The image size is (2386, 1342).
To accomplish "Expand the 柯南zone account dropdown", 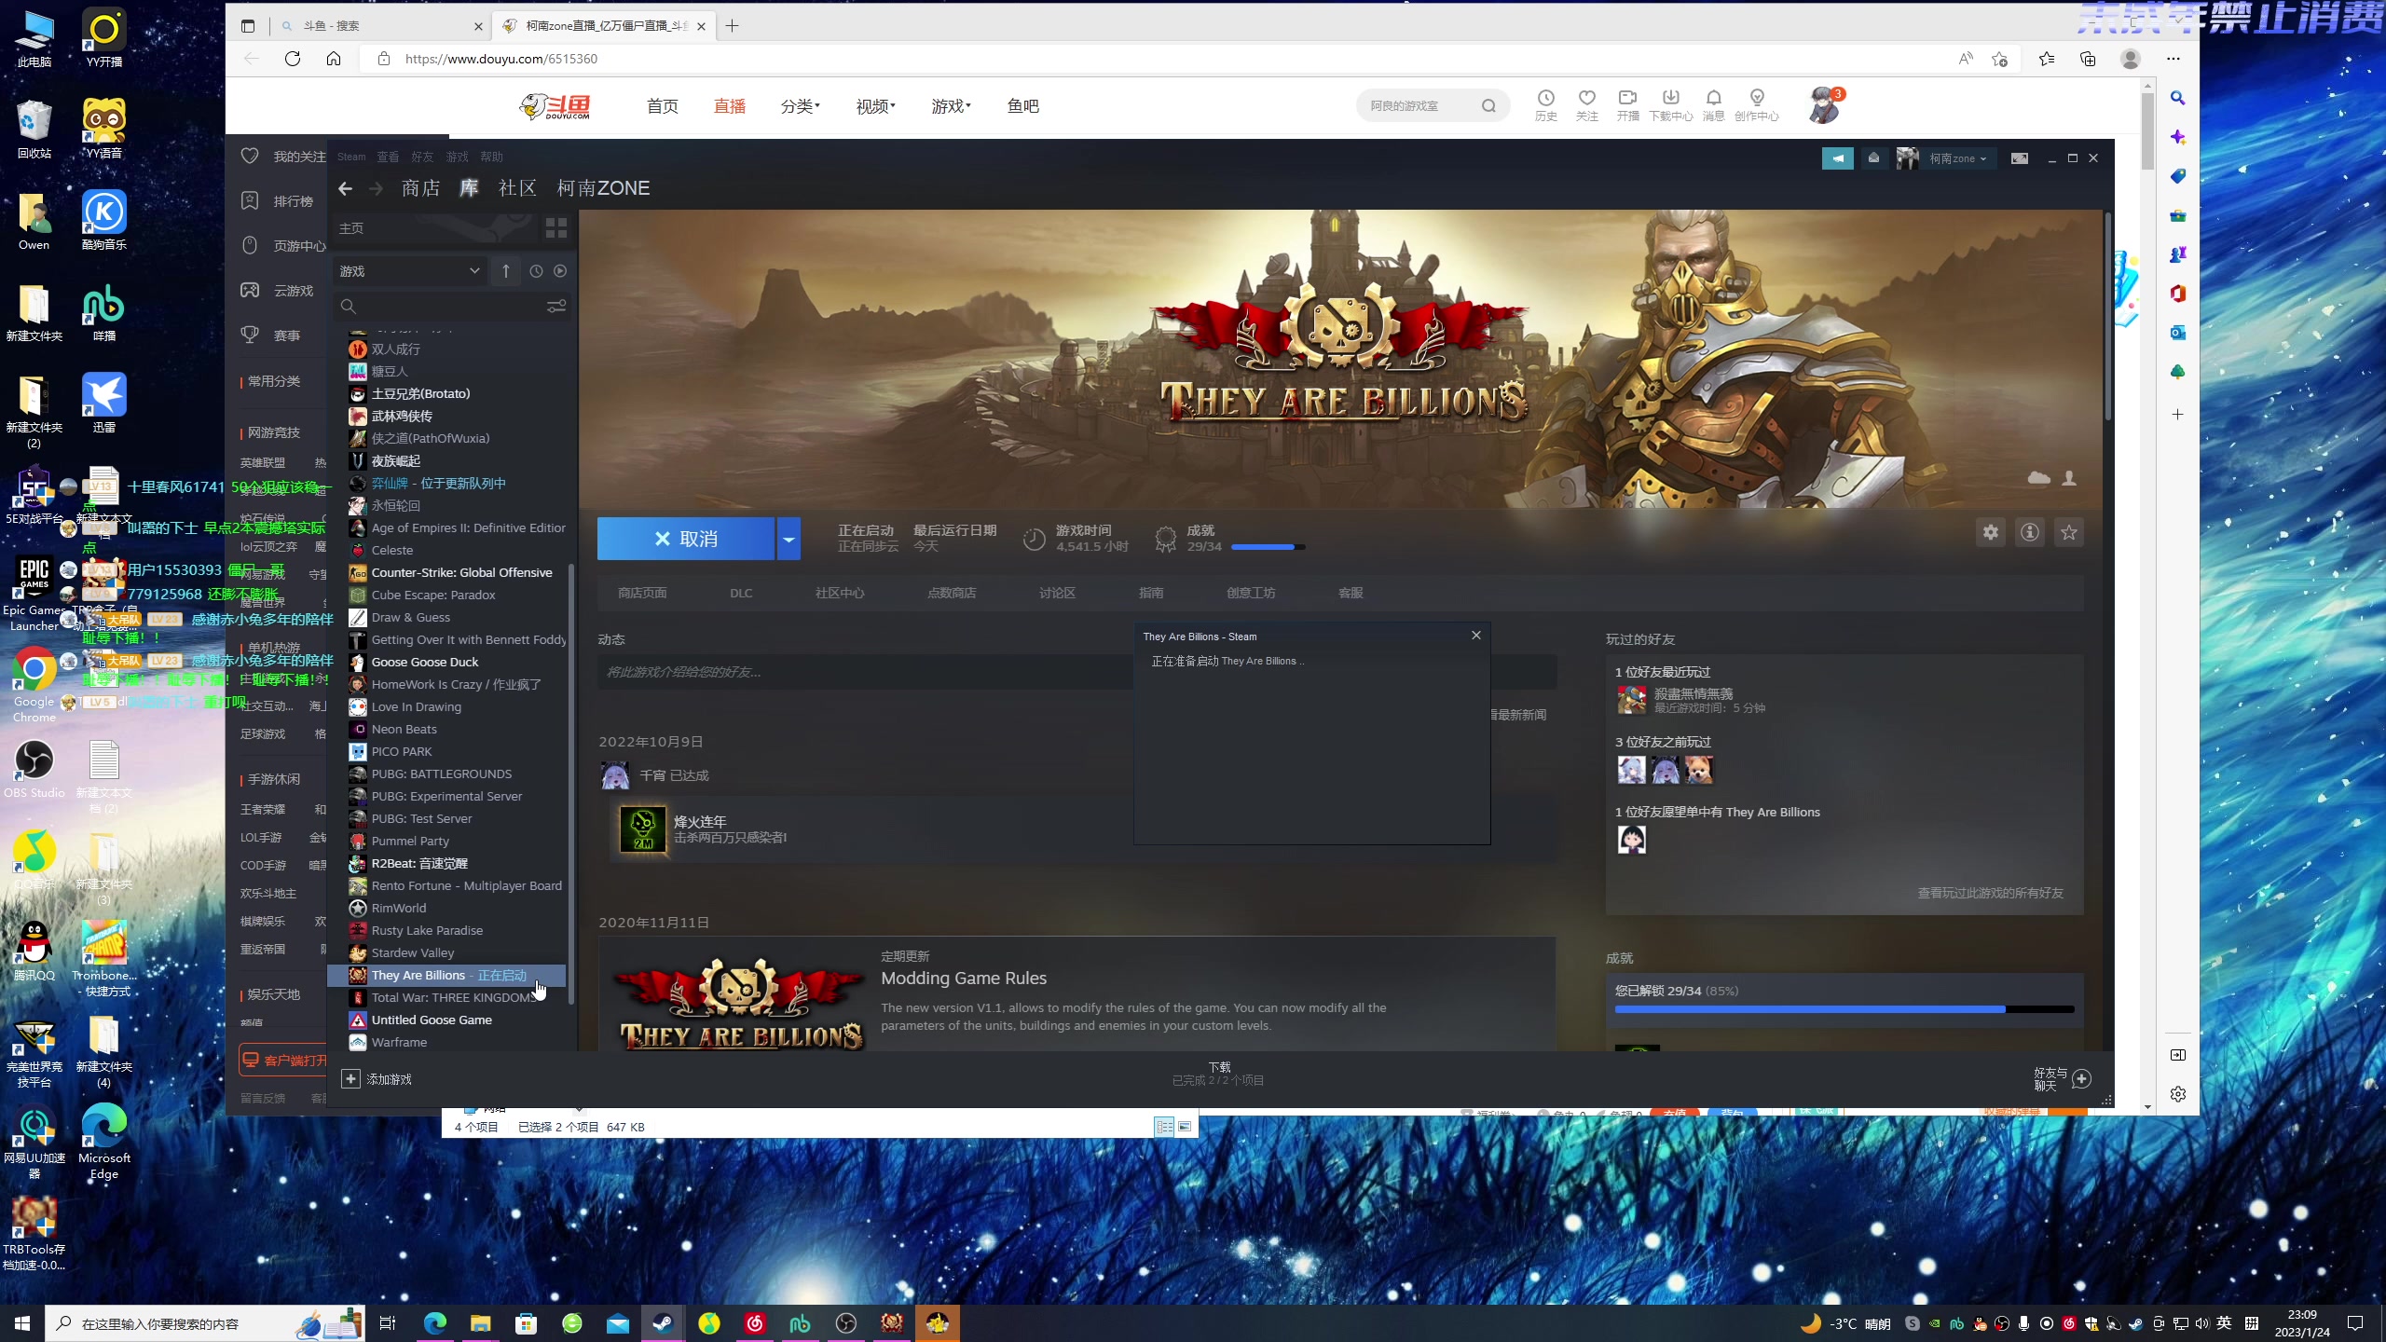I will [1957, 158].
